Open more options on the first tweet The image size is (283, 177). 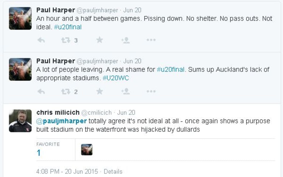151,40
